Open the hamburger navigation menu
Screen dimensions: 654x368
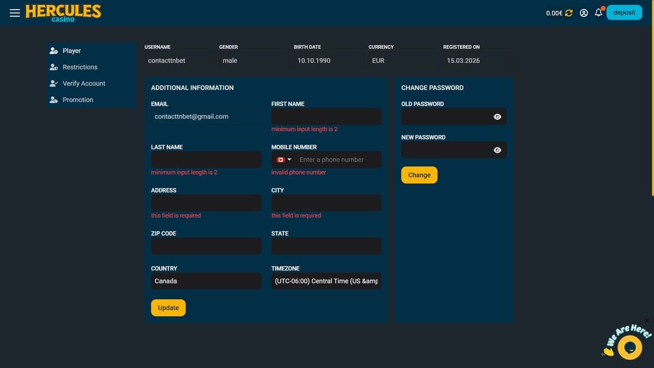pos(15,13)
